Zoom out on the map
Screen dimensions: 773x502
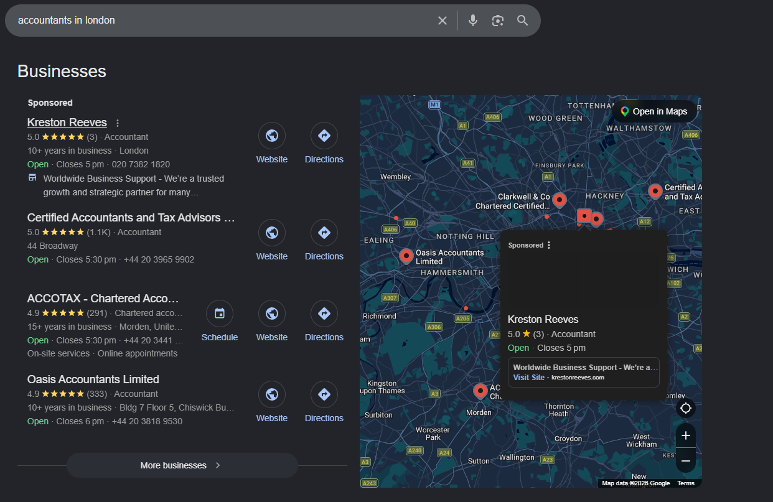coord(686,461)
